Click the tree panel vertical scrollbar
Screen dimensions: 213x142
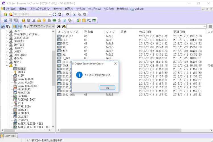click(53, 68)
